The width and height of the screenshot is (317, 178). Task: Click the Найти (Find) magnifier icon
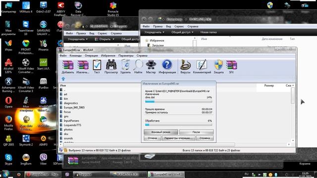[138, 67]
